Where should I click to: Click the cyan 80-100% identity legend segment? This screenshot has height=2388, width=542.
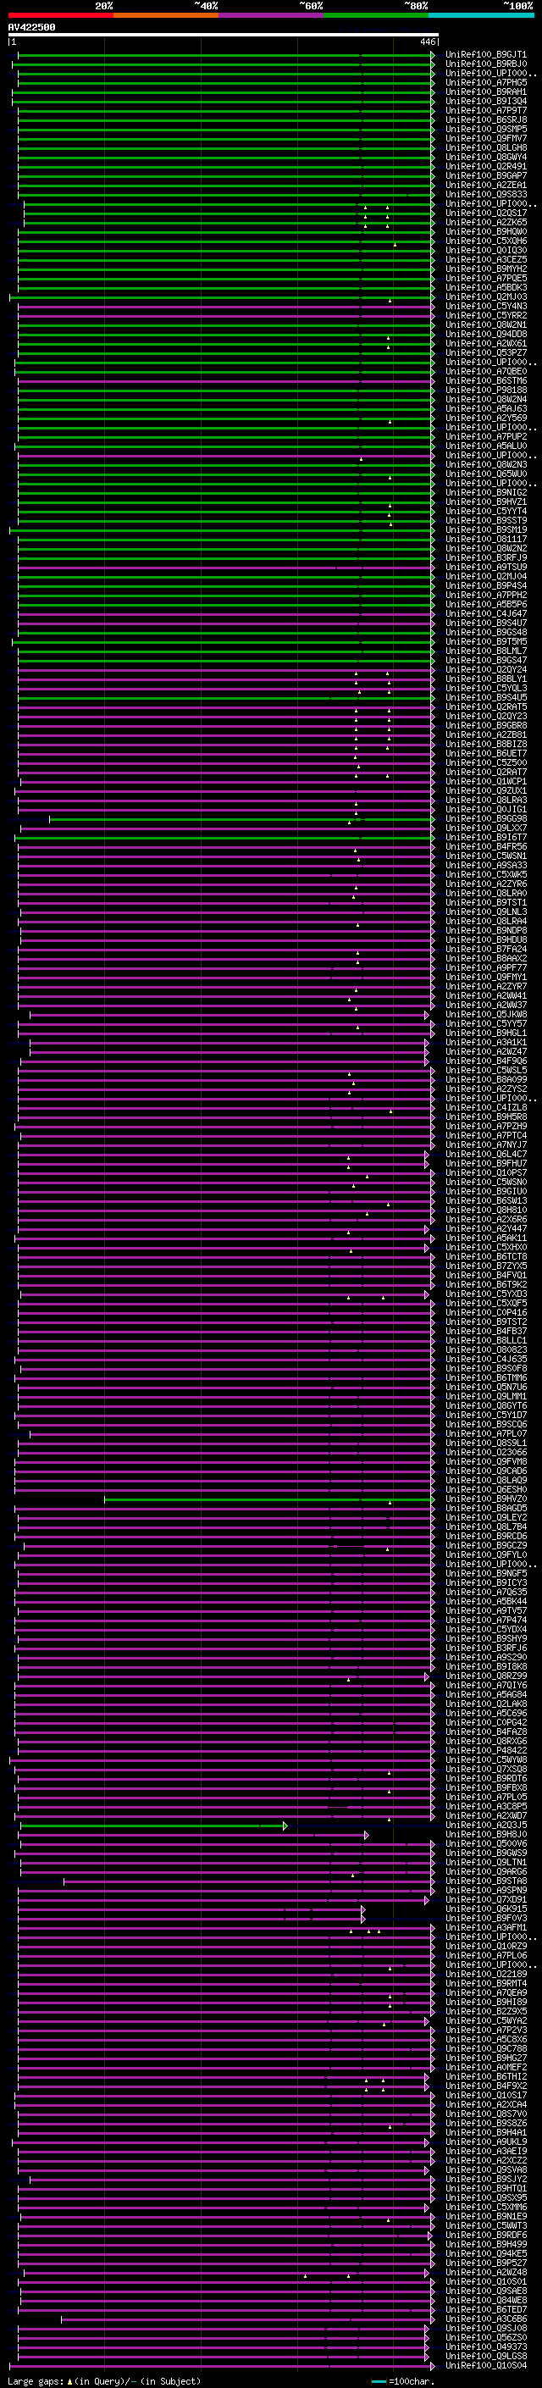482,16
